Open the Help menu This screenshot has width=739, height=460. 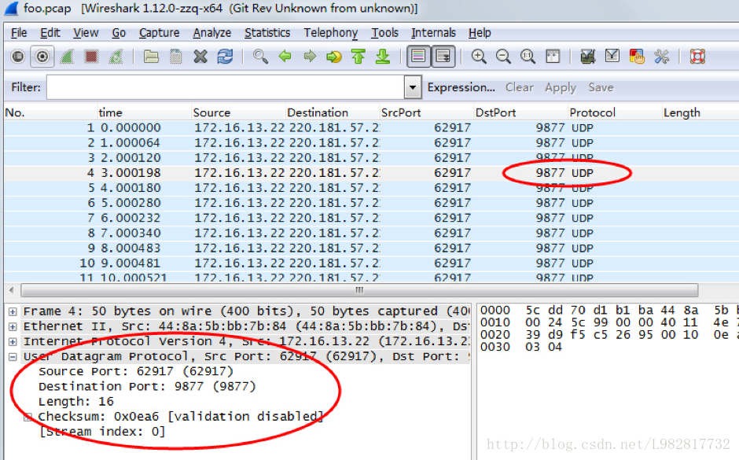pyautogui.click(x=480, y=32)
